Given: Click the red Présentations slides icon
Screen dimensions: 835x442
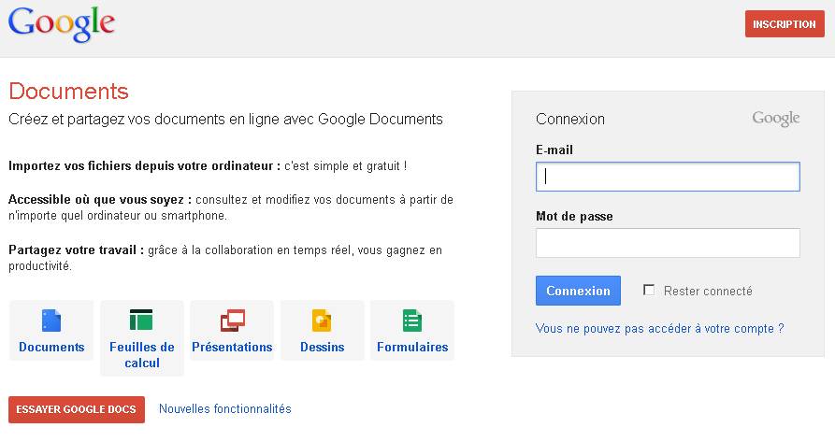Looking at the screenshot, I should [x=233, y=321].
